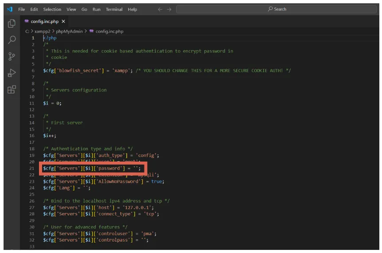Close the config.inc.php tab
The image size is (382, 253).
pyautogui.click(x=63, y=21)
